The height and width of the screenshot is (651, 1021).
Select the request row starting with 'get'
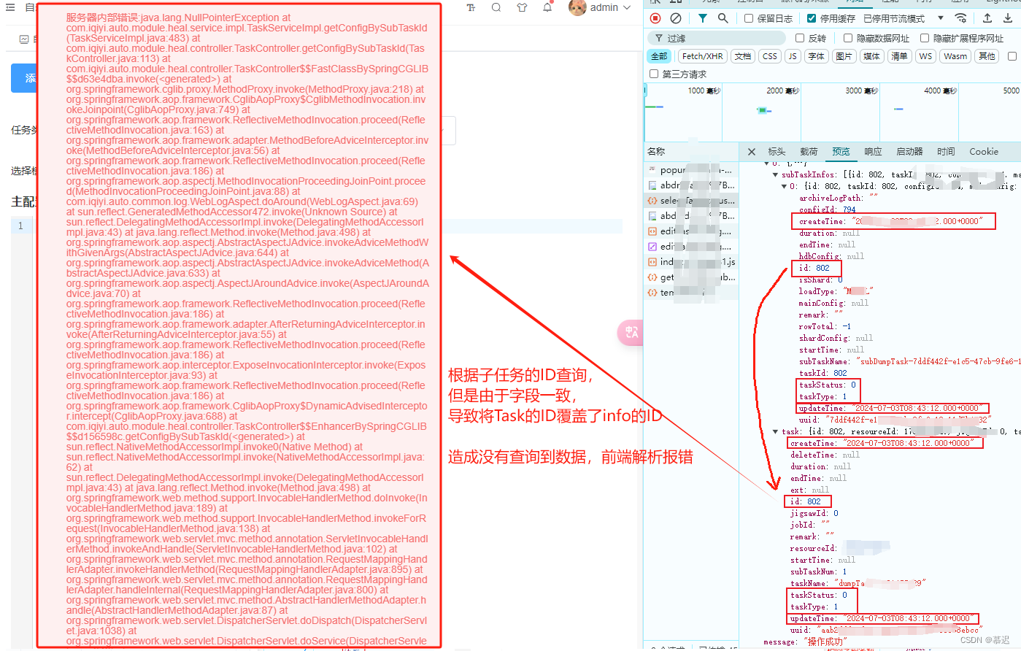click(x=691, y=277)
